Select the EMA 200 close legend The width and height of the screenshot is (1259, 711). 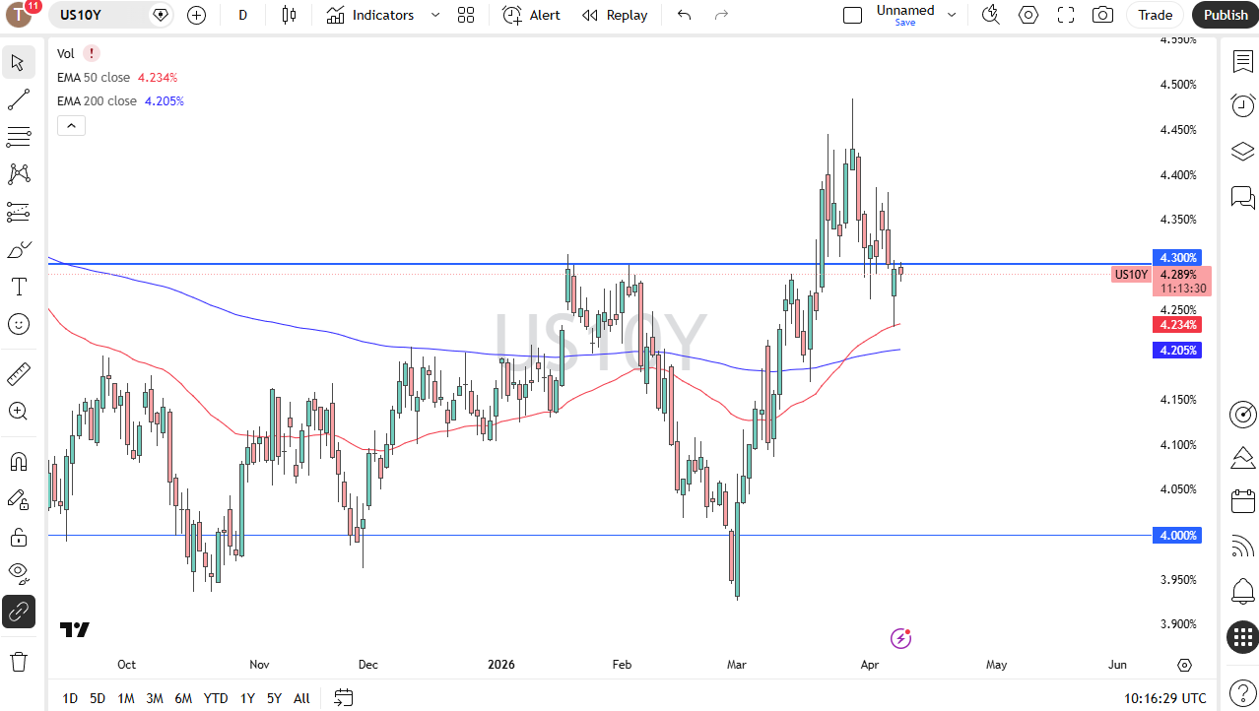98,100
